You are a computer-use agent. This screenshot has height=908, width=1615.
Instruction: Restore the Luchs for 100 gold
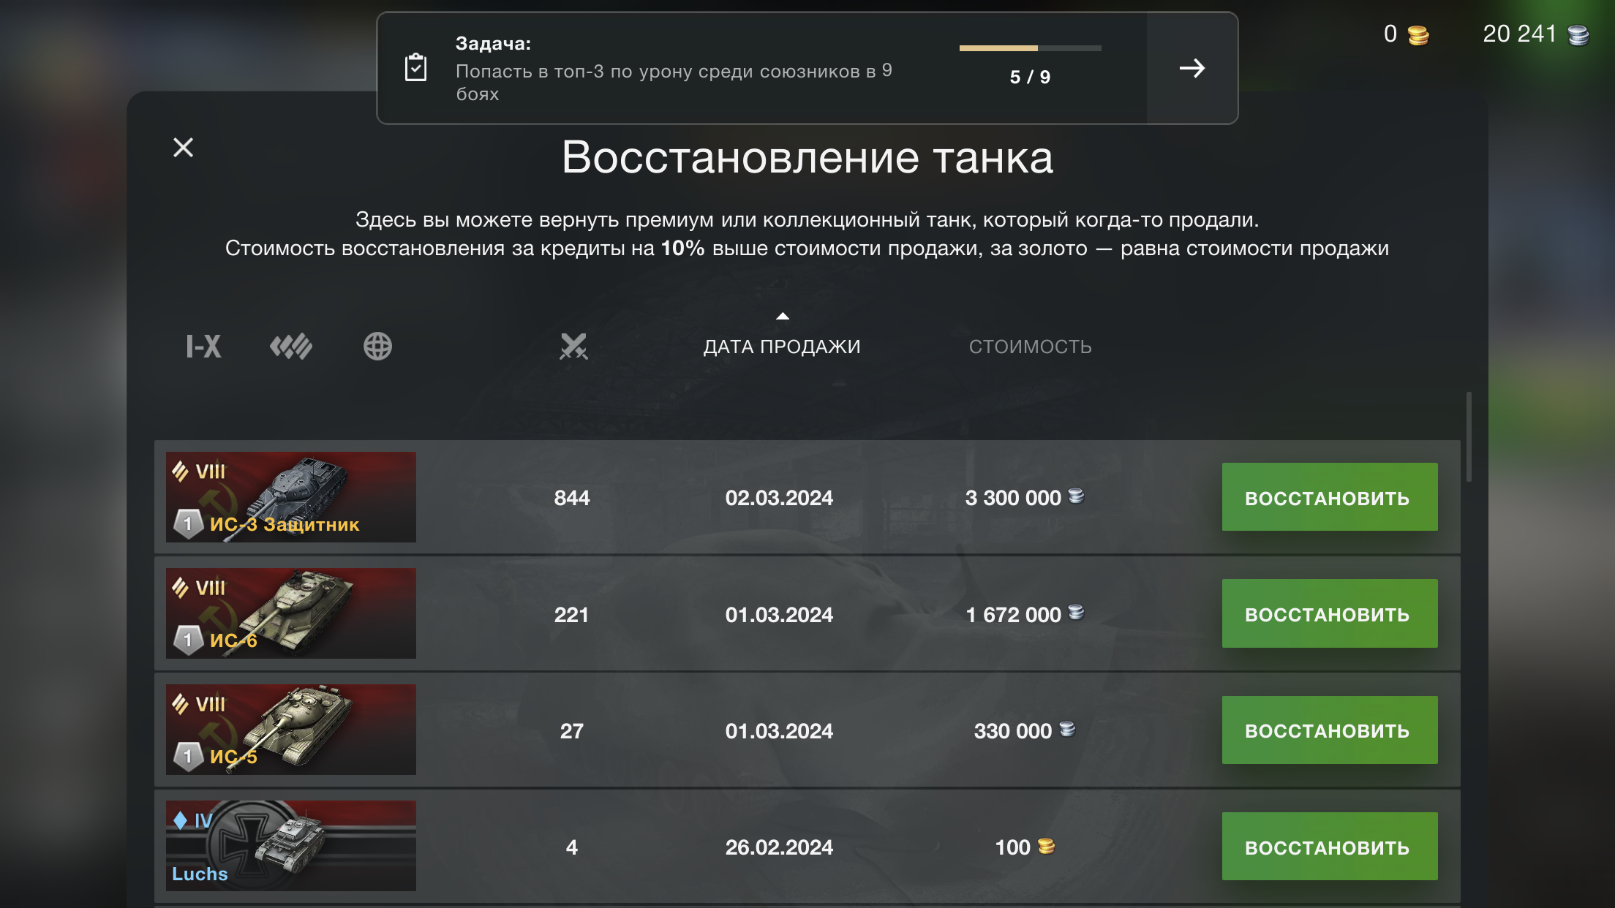click(1329, 847)
